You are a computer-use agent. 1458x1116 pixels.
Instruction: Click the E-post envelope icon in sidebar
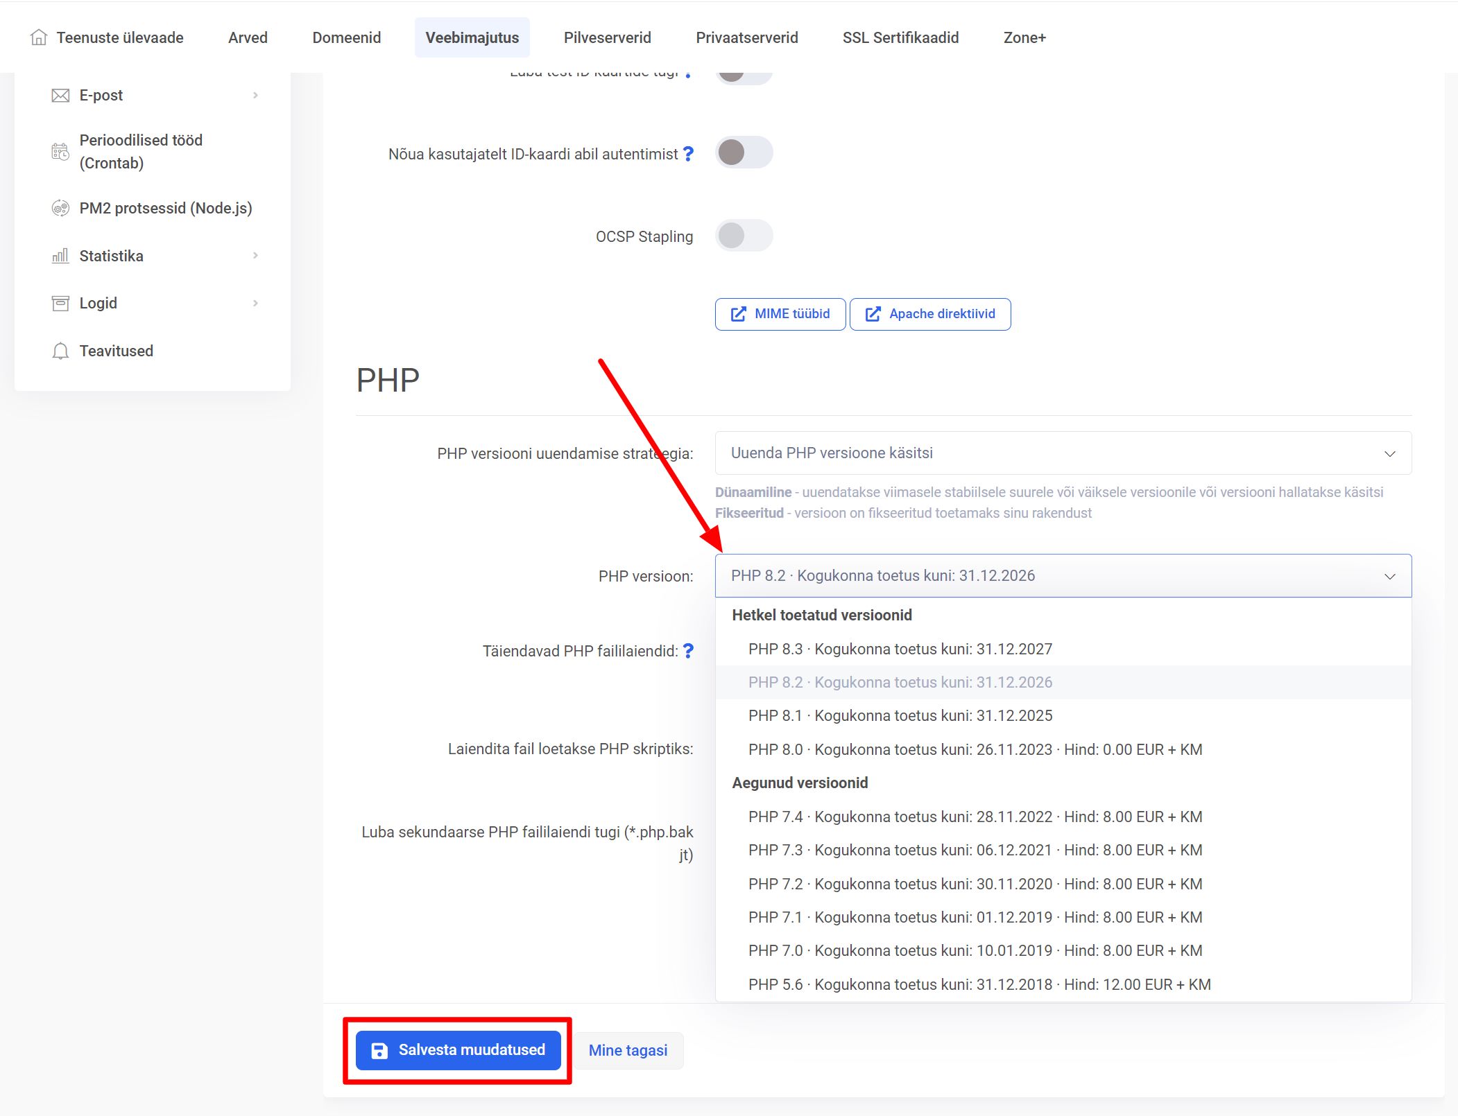coord(60,95)
